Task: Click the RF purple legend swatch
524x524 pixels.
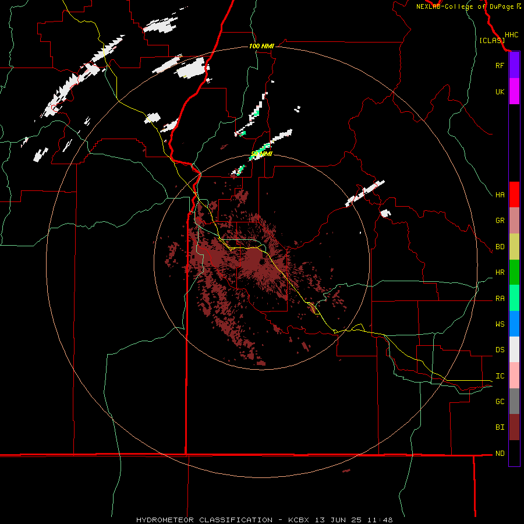Action: pos(514,65)
